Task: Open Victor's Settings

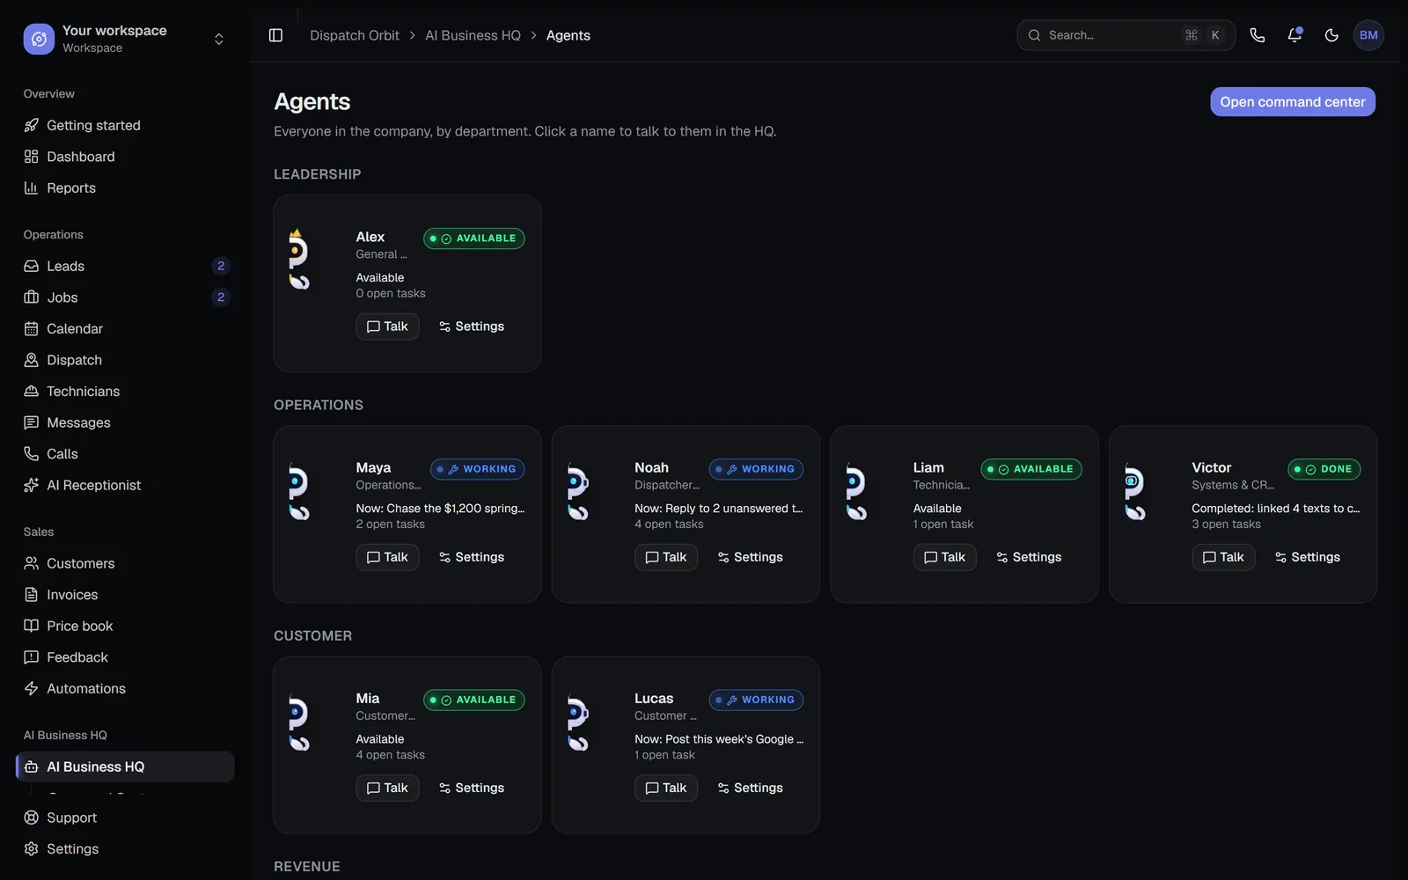Action: [1308, 557]
